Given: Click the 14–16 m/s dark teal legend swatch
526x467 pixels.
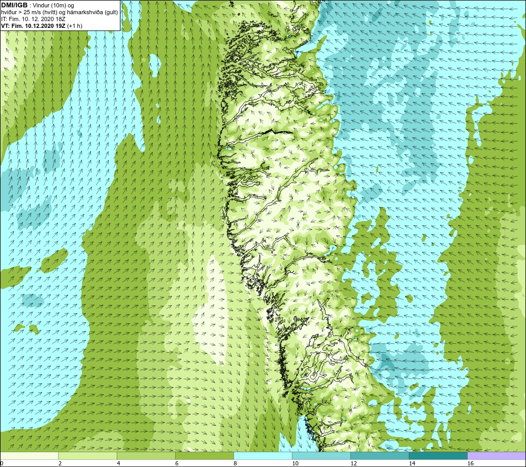Looking at the screenshot, I should coord(438,456).
